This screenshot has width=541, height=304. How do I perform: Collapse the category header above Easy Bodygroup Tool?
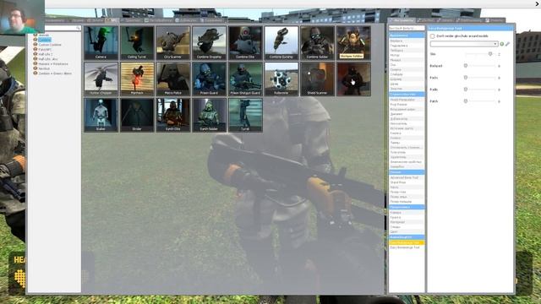click(x=407, y=237)
